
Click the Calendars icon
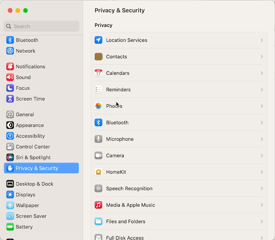pos(98,73)
